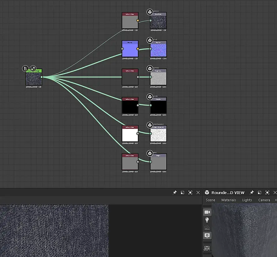Open the Scene menu
277x257 pixels.
click(211, 200)
